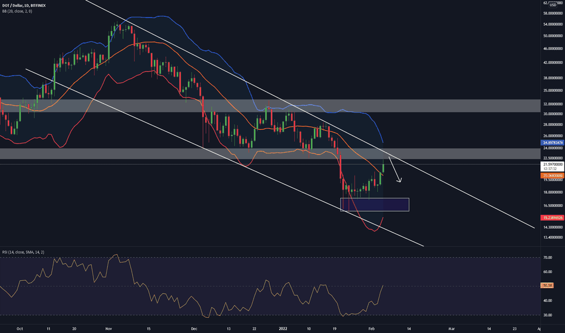Click the 32.00000000 price axis label
This screenshot has width=565, height=333.
tap(553, 104)
